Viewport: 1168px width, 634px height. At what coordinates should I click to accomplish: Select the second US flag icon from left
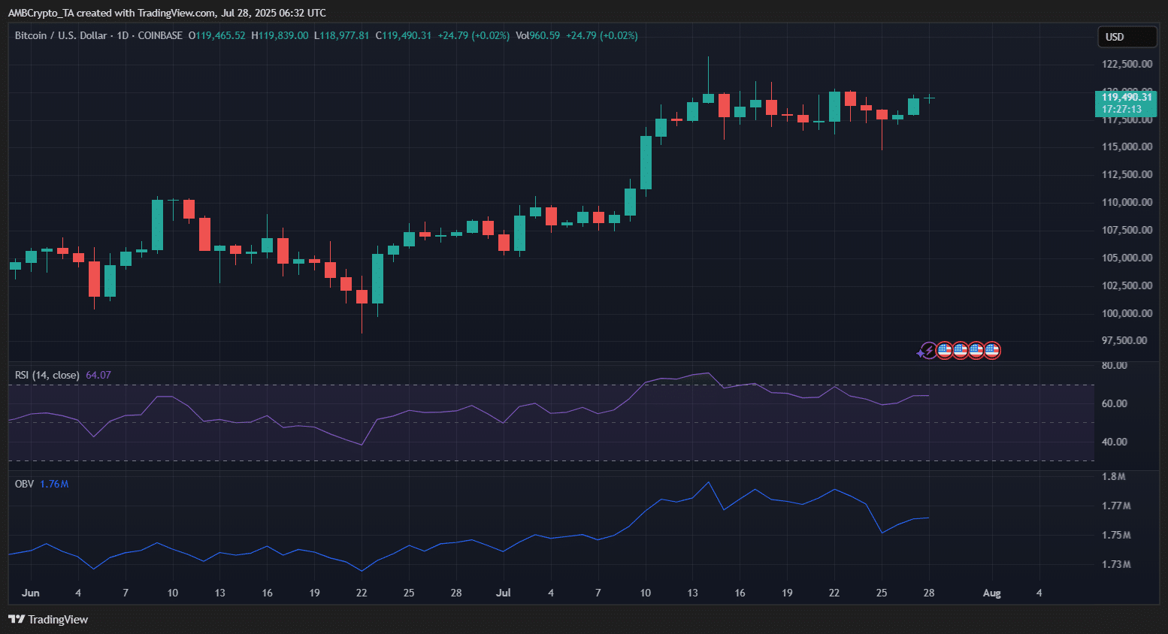pos(961,350)
